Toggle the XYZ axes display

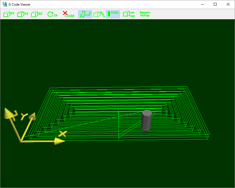(85, 14)
